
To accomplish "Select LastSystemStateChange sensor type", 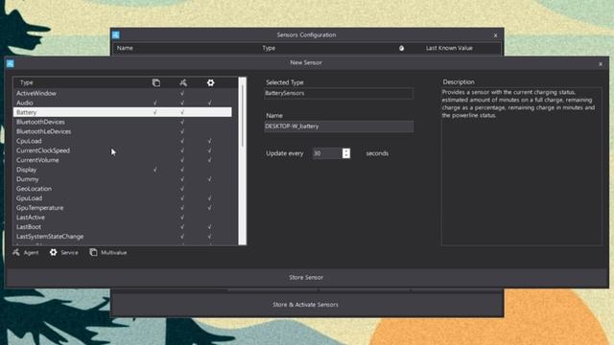I will click(122, 237).
